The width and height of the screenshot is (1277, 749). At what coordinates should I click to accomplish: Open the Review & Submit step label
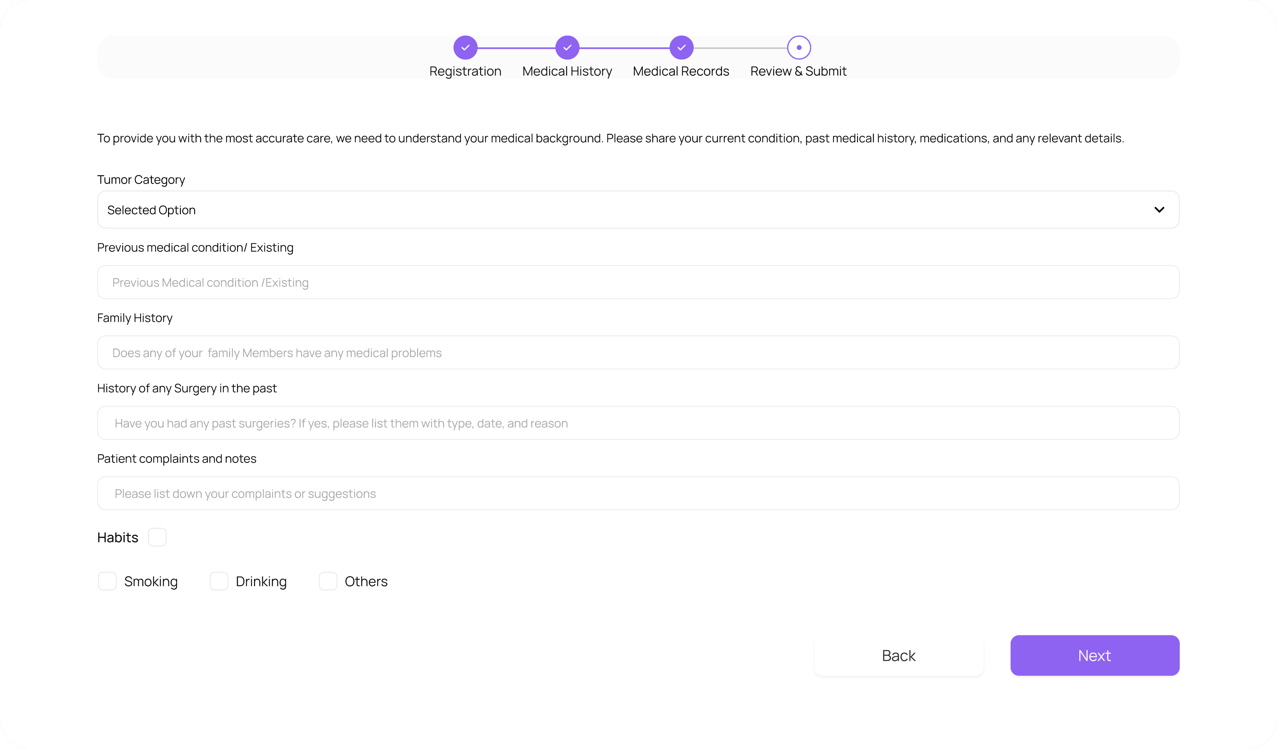[798, 71]
